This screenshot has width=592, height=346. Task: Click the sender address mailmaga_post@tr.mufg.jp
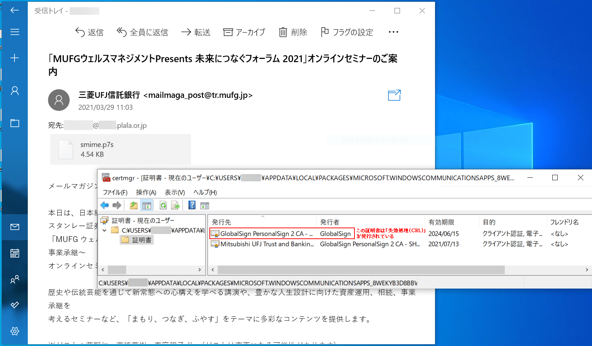tap(198, 95)
